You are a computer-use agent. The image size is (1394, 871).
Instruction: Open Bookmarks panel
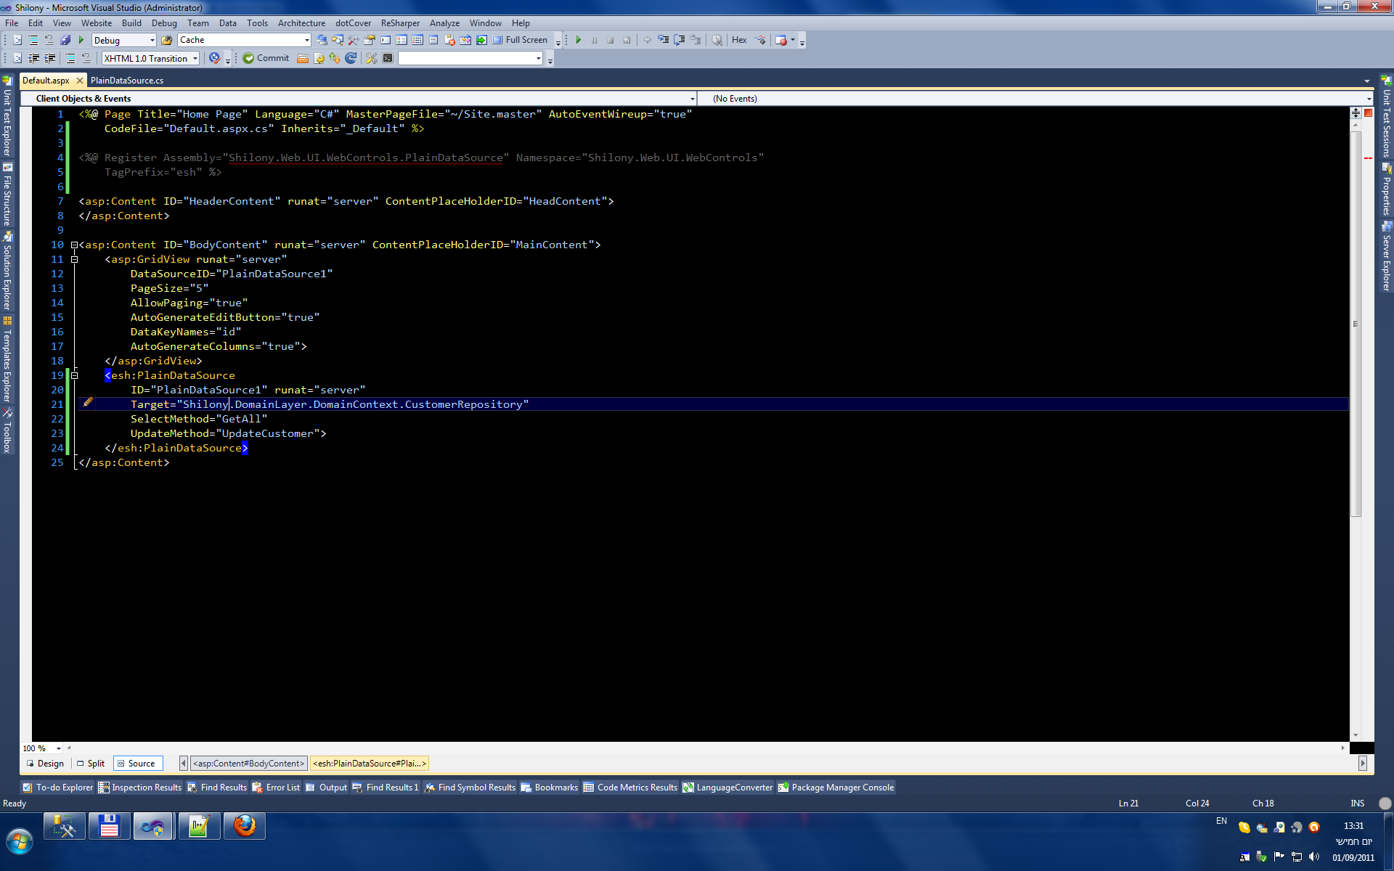[550, 788]
